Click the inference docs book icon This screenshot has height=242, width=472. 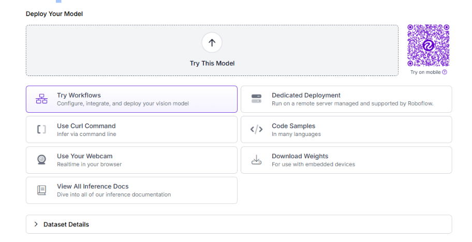pos(41,190)
